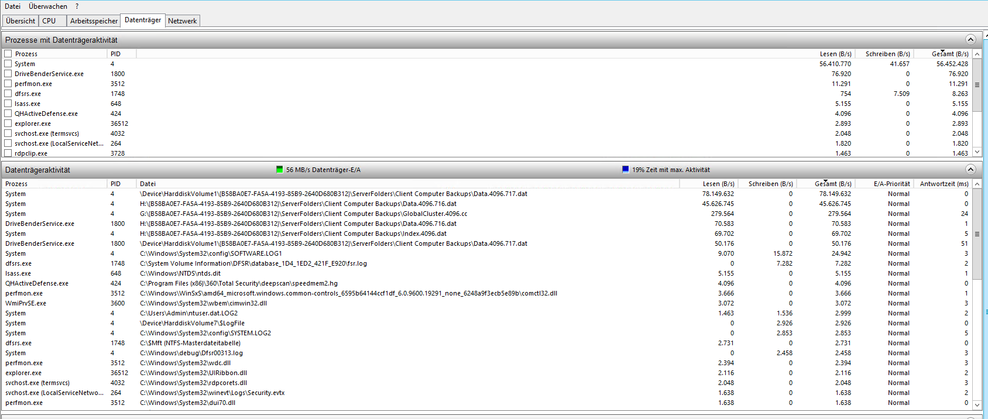Sort processes by Lesen (B/s) in top panel

(835, 54)
